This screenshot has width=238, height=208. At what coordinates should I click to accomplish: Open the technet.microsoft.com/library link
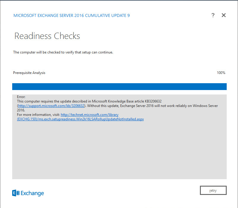click(80, 117)
